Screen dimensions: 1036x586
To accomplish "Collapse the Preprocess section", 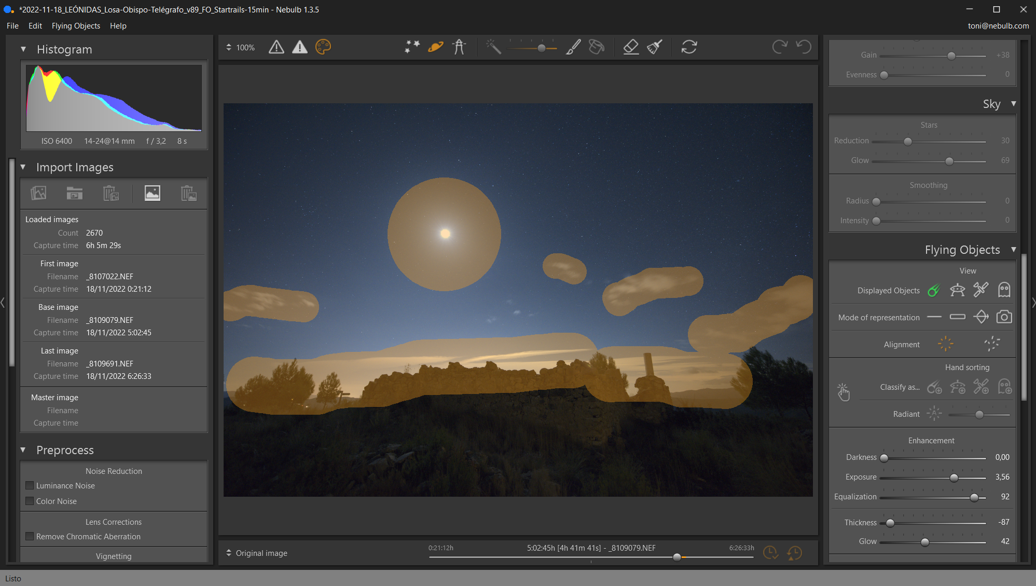I will 23,450.
